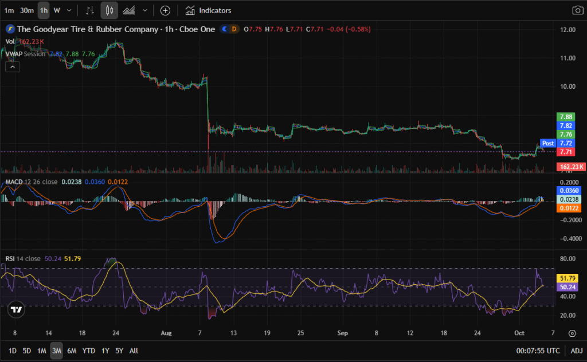Collapse the indicator legend with the chevron

tap(13, 67)
